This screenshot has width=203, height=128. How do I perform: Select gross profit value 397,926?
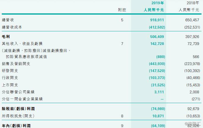coord(192,36)
